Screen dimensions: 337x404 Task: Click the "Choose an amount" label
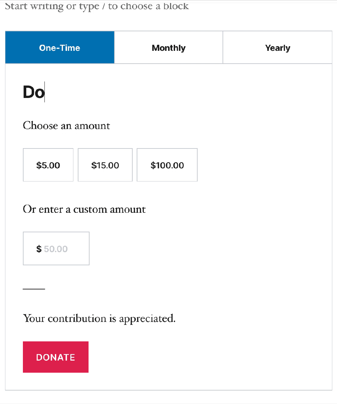coord(66,126)
